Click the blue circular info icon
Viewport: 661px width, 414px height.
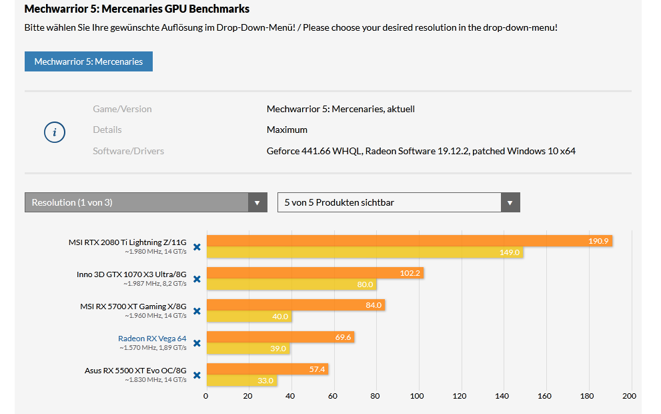(54, 132)
